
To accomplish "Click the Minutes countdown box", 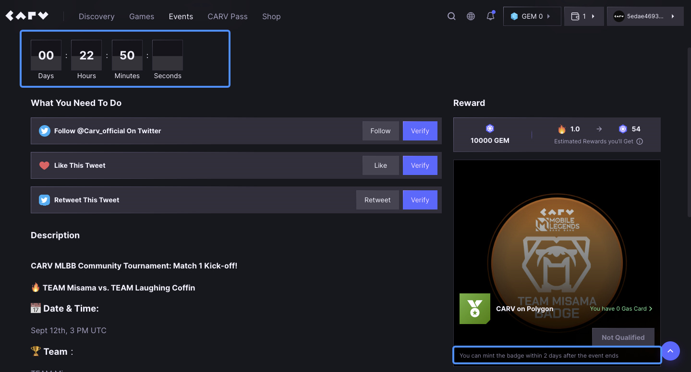I will pos(127,55).
